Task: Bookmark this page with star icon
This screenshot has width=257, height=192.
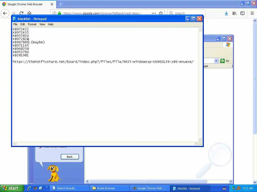Action: 161,13
